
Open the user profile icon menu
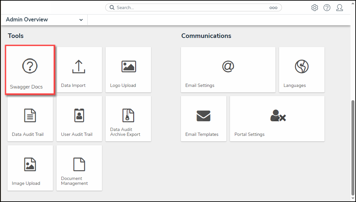[x=339, y=8]
